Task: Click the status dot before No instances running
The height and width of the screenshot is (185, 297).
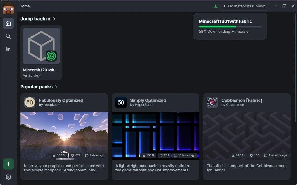Action: pyautogui.click(x=225, y=6)
